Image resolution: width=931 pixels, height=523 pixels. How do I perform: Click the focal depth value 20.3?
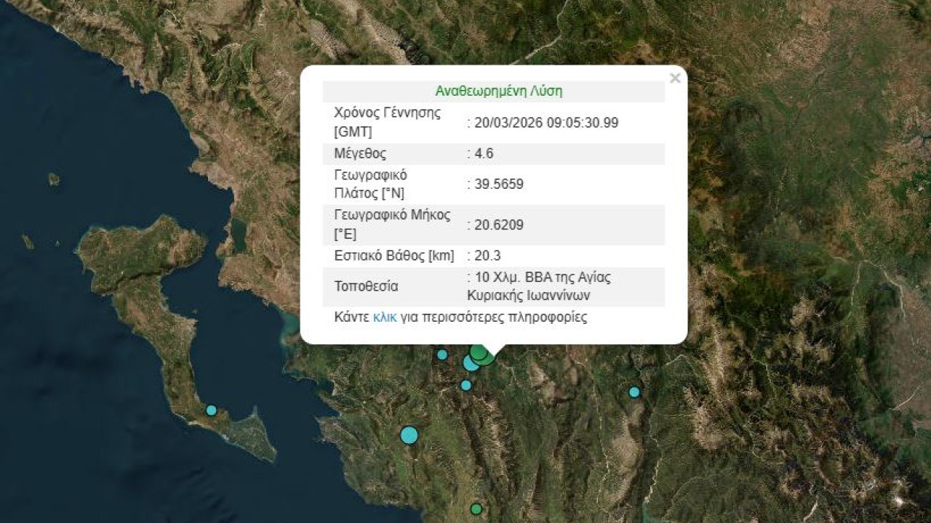[487, 256]
